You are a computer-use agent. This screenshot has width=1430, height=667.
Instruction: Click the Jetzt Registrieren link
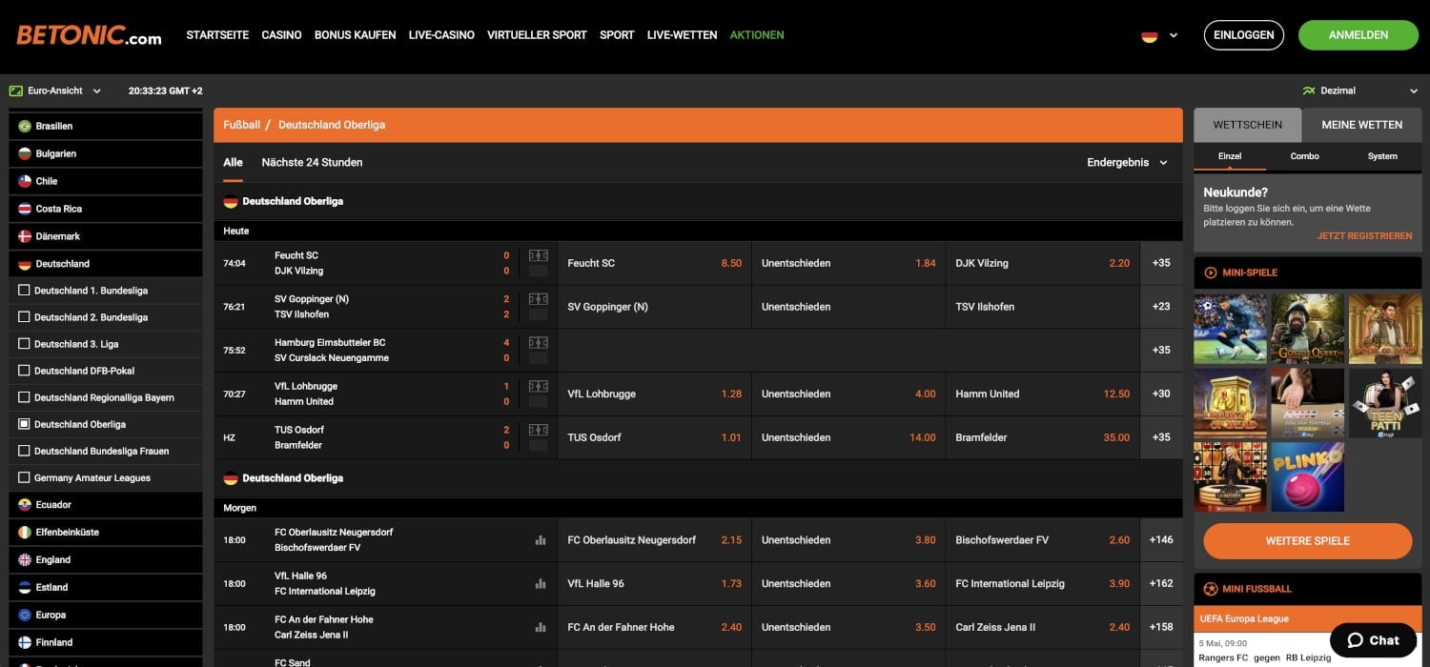coord(1365,236)
